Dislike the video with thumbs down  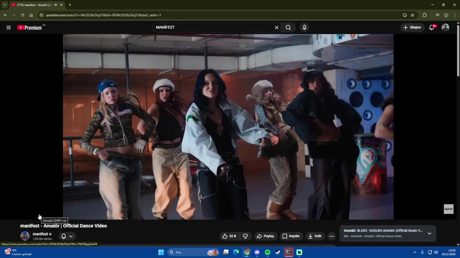[x=246, y=236]
